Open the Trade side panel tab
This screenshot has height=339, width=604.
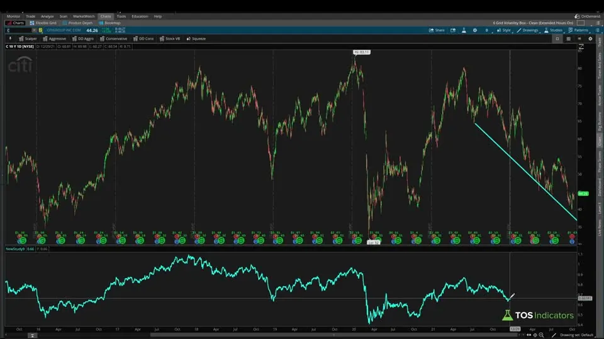(600, 43)
